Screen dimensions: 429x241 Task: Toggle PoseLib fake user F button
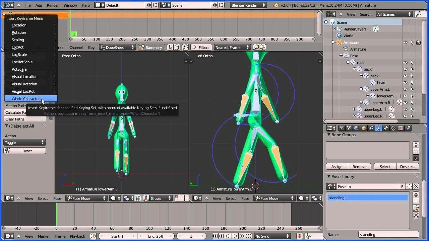tap(402, 187)
